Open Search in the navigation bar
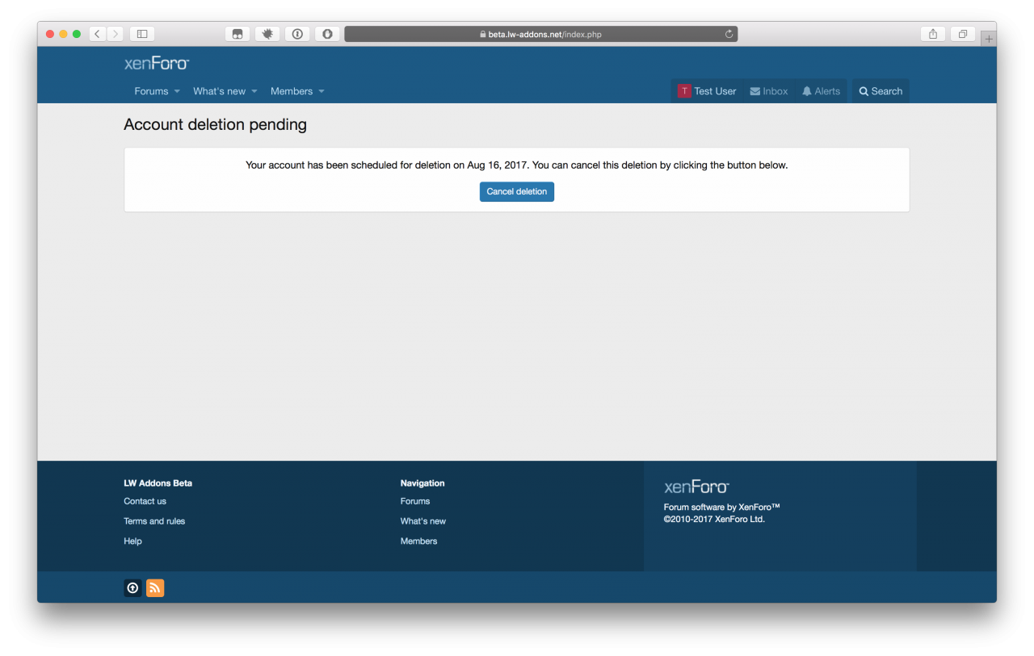 tap(881, 91)
